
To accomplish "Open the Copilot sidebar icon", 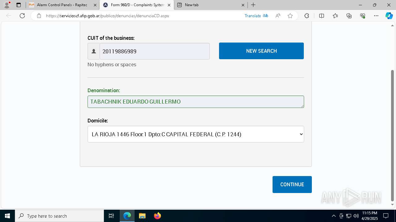I will tap(389, 16).
